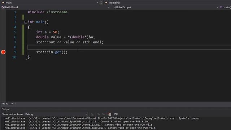Open the 'Show output from' Debug dropdown
The width and height of the screenshot is (231, 130).
[x=56, y=114]
